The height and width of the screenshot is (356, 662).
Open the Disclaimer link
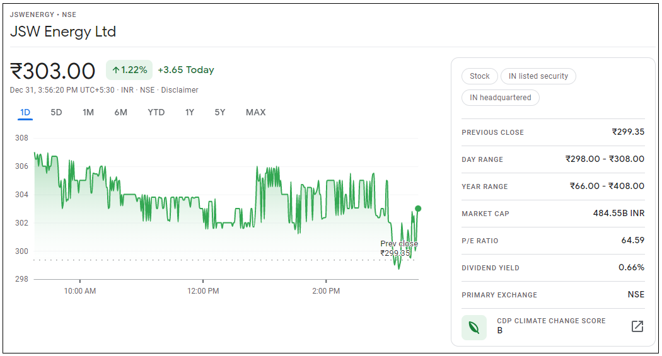pos(180,90)
